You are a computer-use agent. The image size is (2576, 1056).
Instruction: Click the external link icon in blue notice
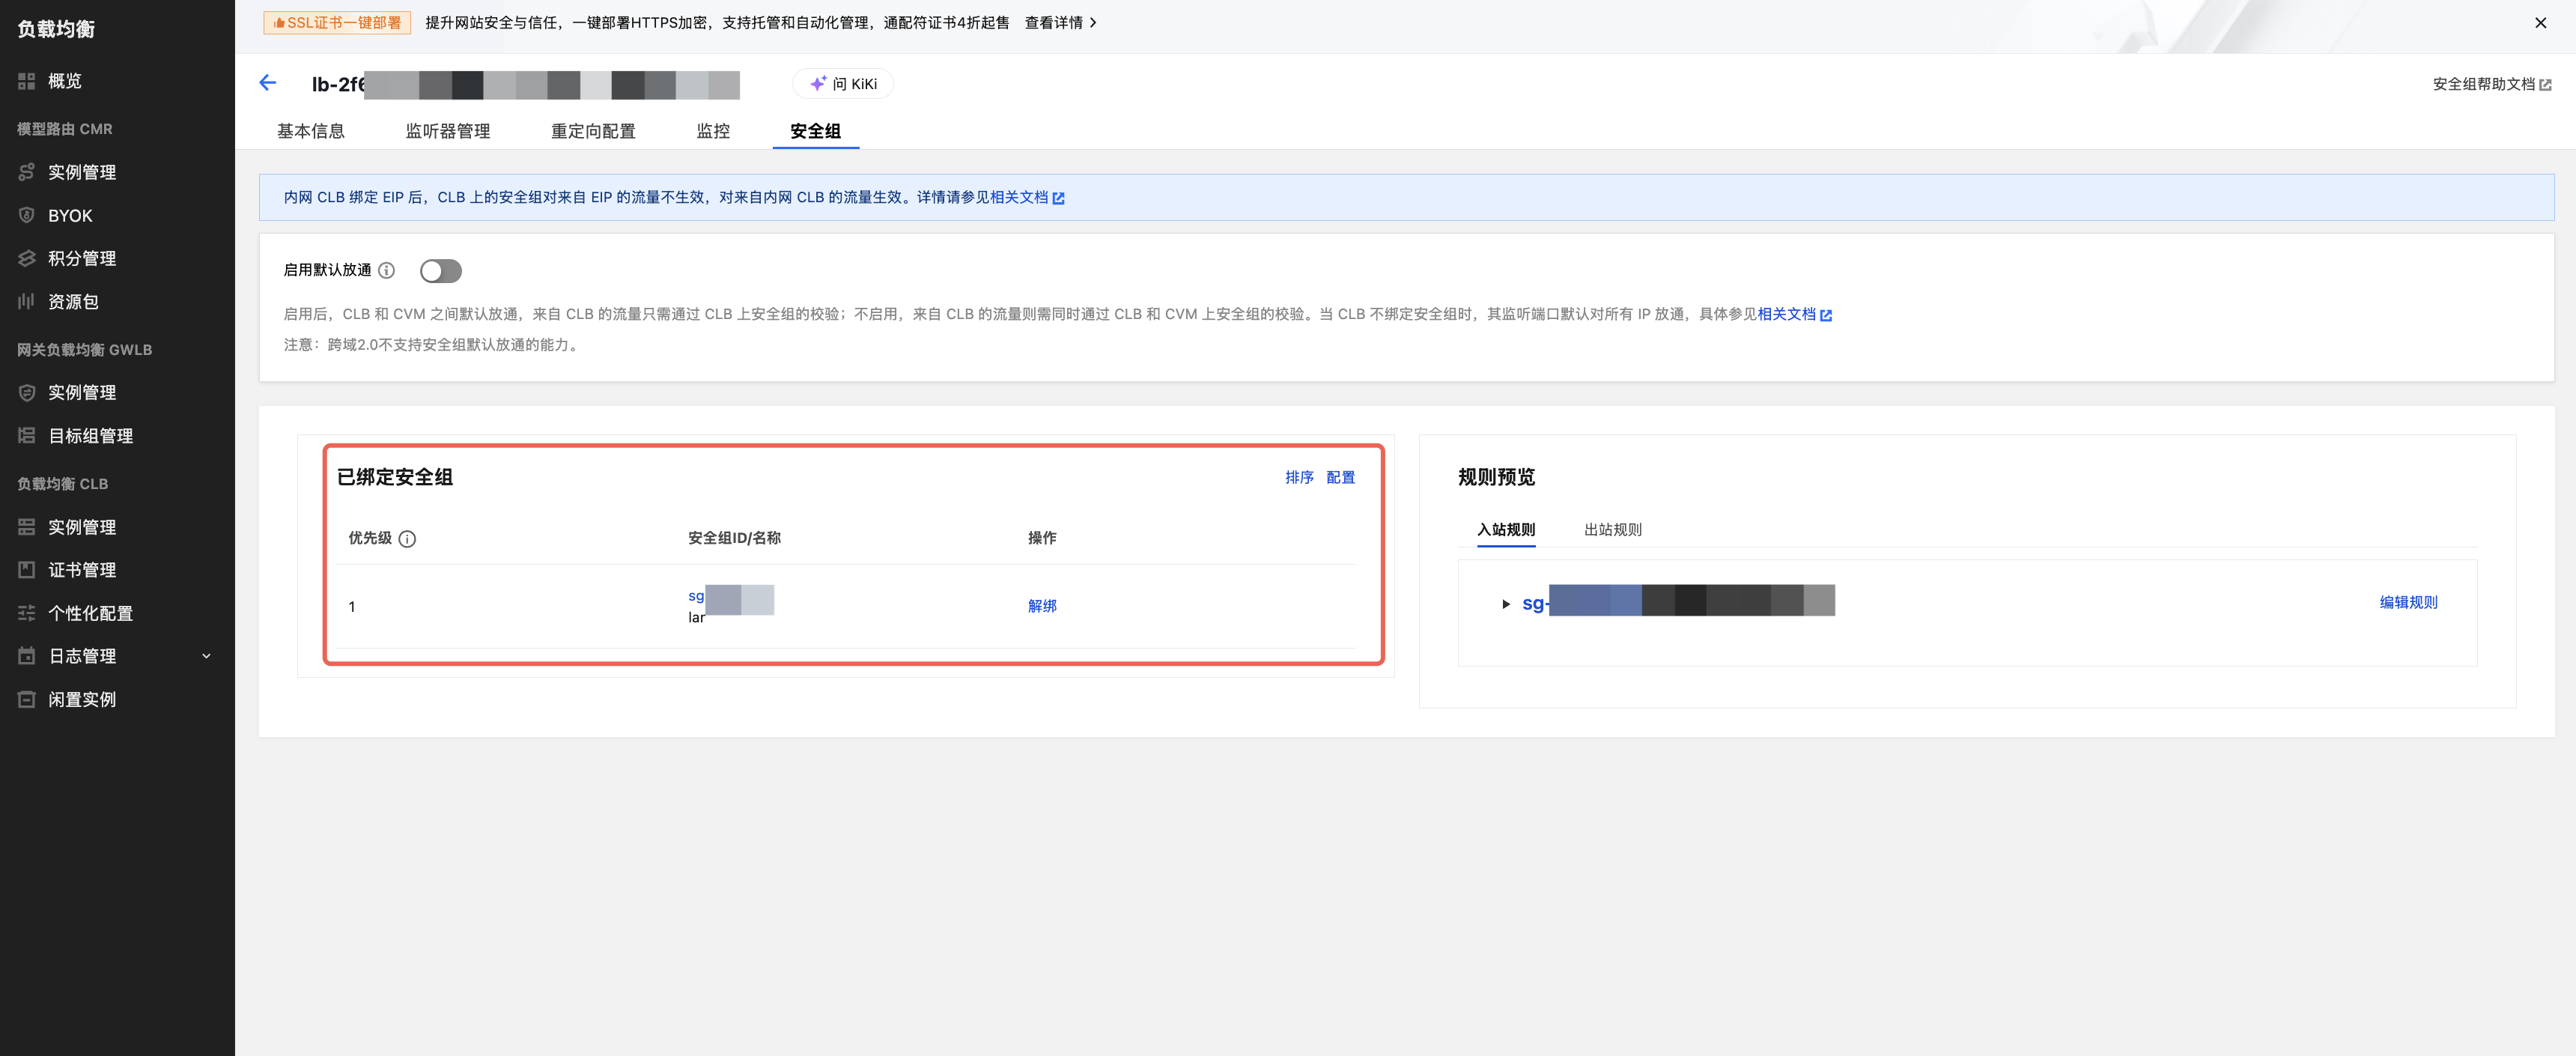pos(1058,198)
